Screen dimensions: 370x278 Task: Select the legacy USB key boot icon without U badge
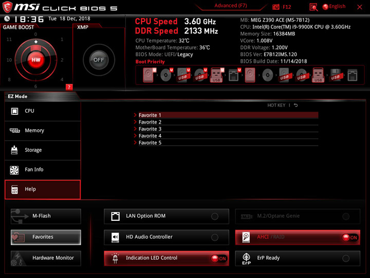click(x=318, y=75)
